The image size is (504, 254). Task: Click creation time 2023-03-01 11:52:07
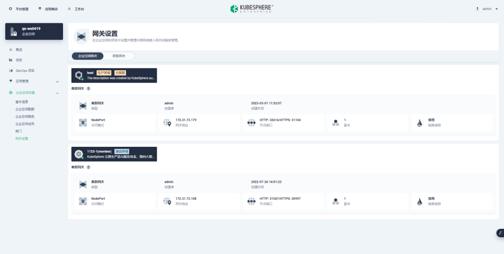[x=266, y=103]
